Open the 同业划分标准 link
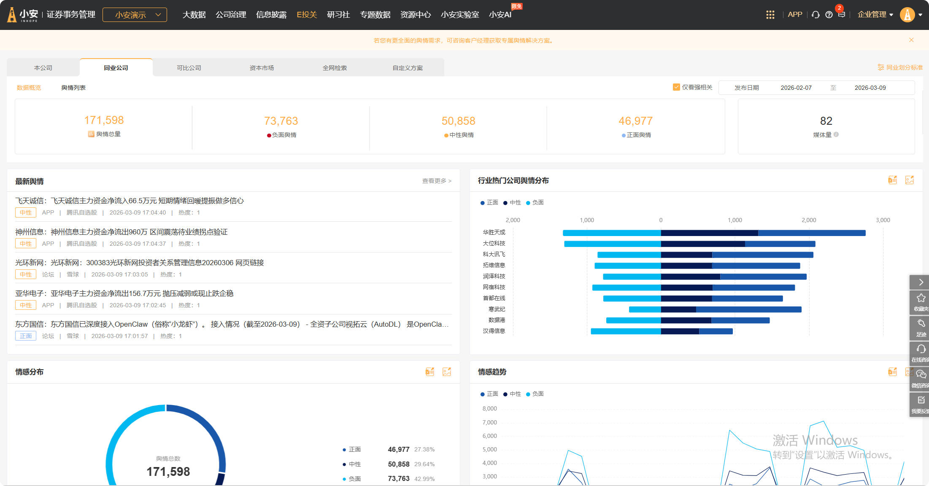929x486 pixels. click(900, 67)
